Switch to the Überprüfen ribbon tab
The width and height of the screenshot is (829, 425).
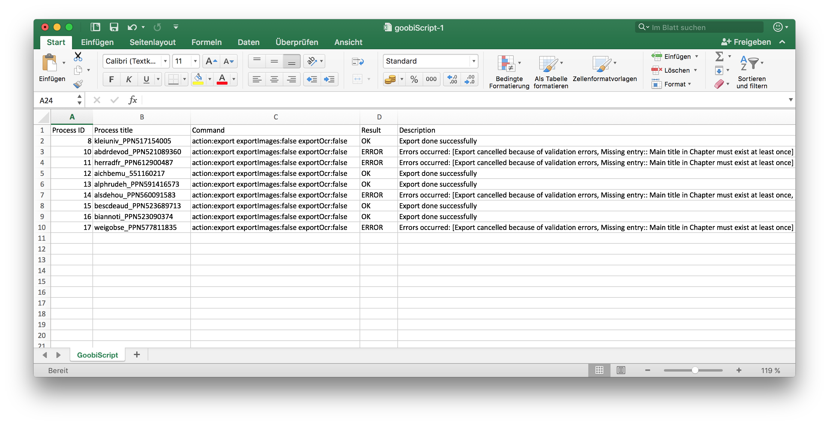click(297, 42)
